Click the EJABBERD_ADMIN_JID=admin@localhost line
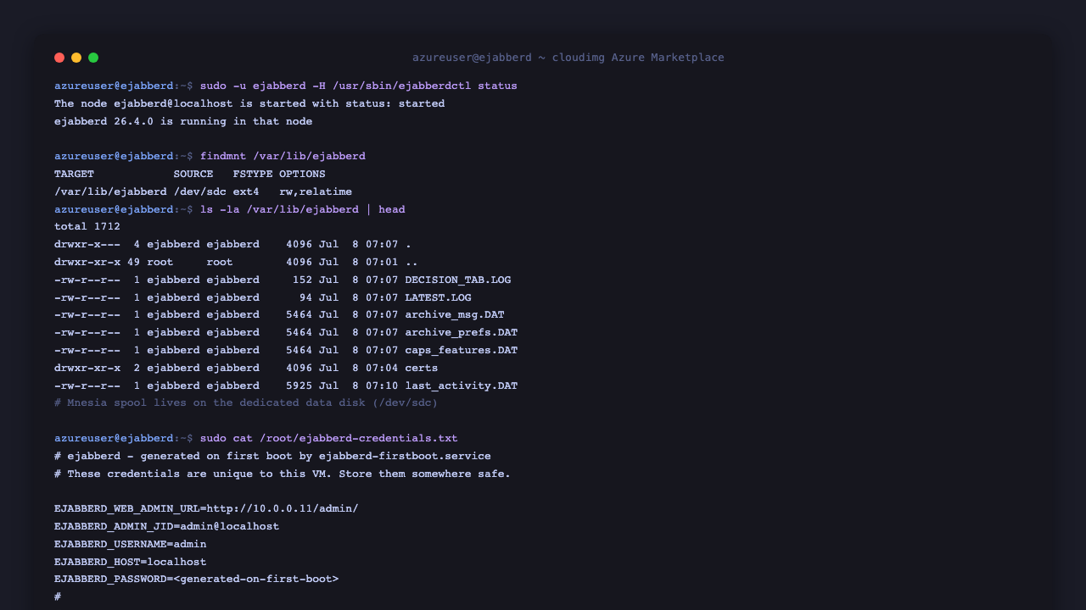The width and height of the screenshot is (1086, 610). pos(167,526)
